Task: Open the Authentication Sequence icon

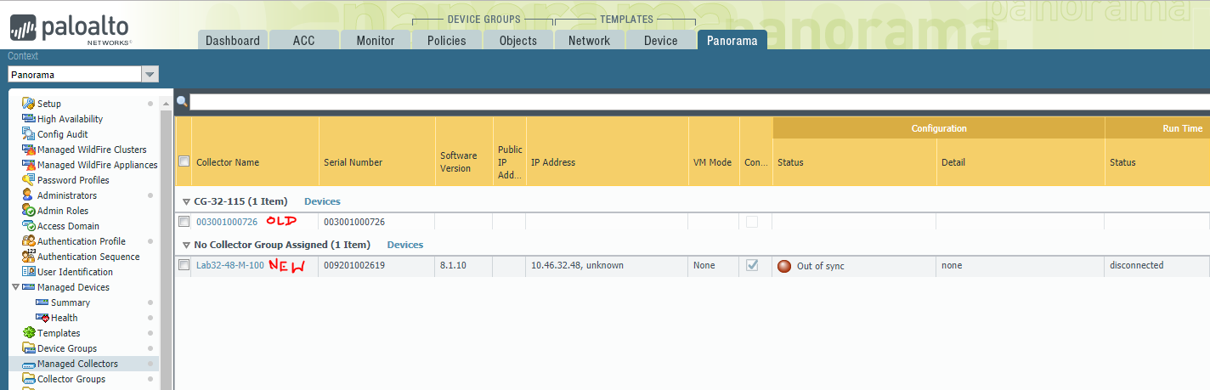Action: (x=29, y=257)
